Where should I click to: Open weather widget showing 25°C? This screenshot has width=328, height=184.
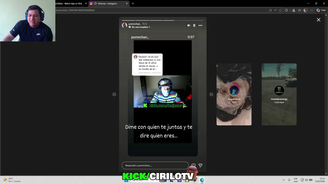12,180
